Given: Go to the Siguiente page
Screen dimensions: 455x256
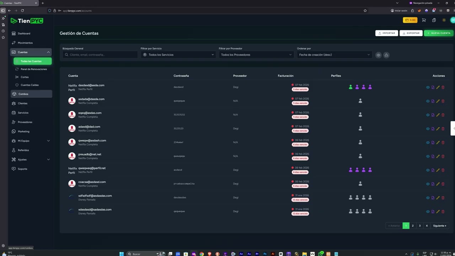Looking at the screenshot, I should 439,226.
